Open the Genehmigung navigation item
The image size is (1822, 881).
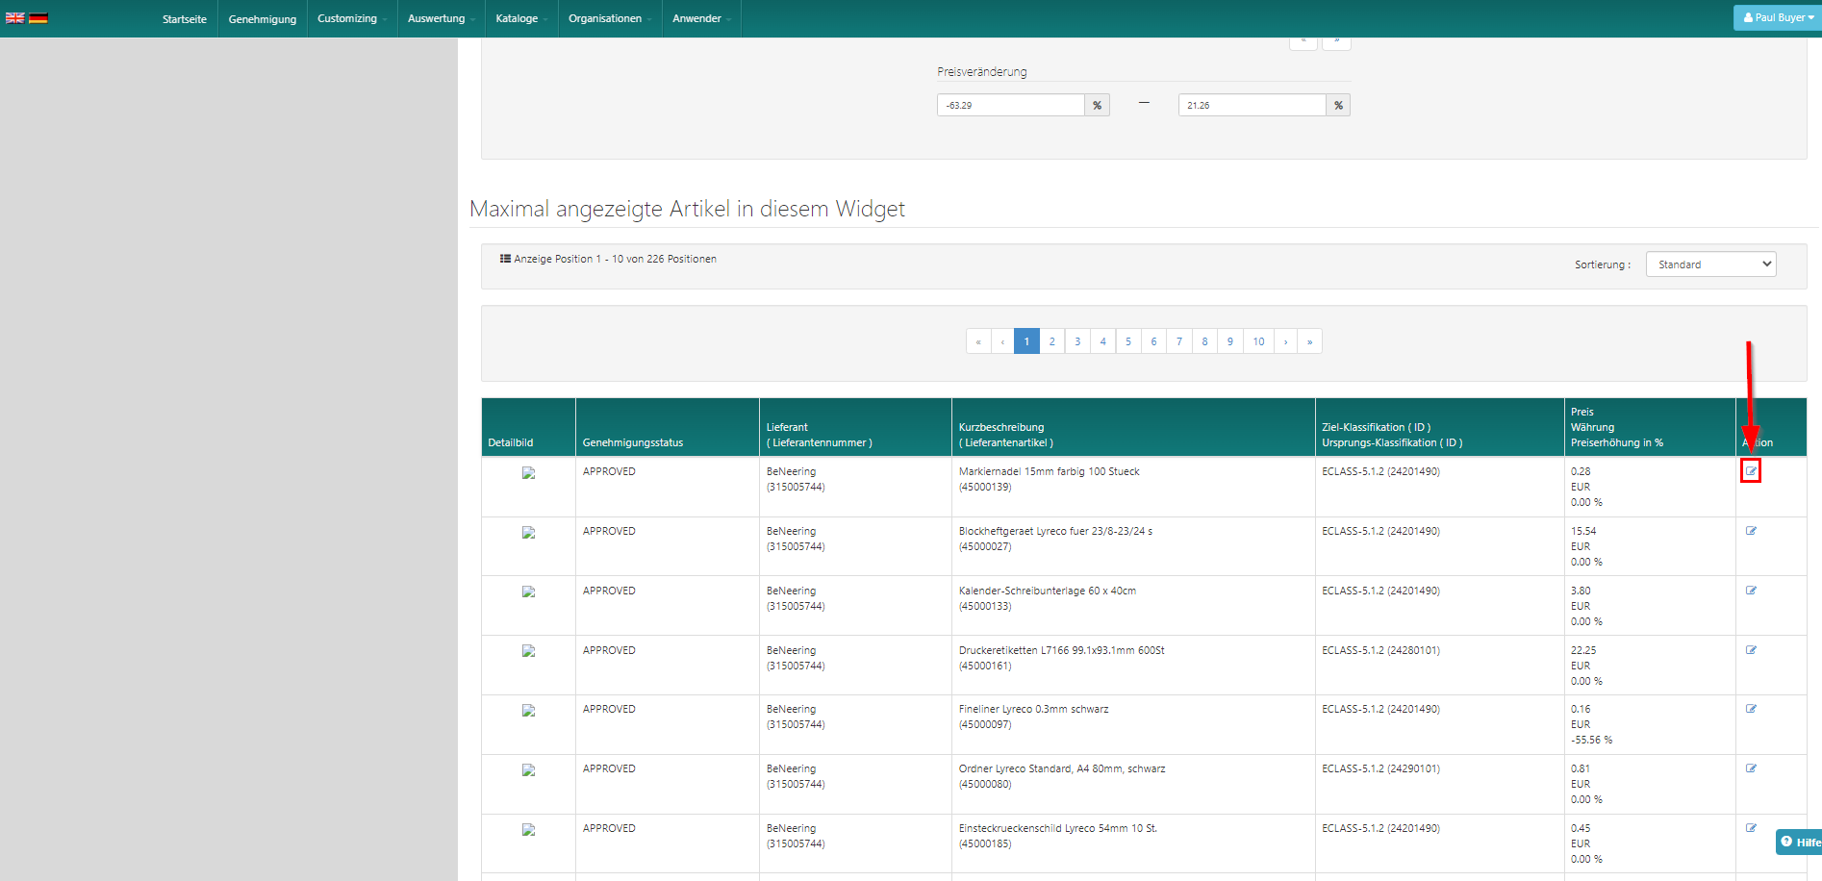[262, 19]
